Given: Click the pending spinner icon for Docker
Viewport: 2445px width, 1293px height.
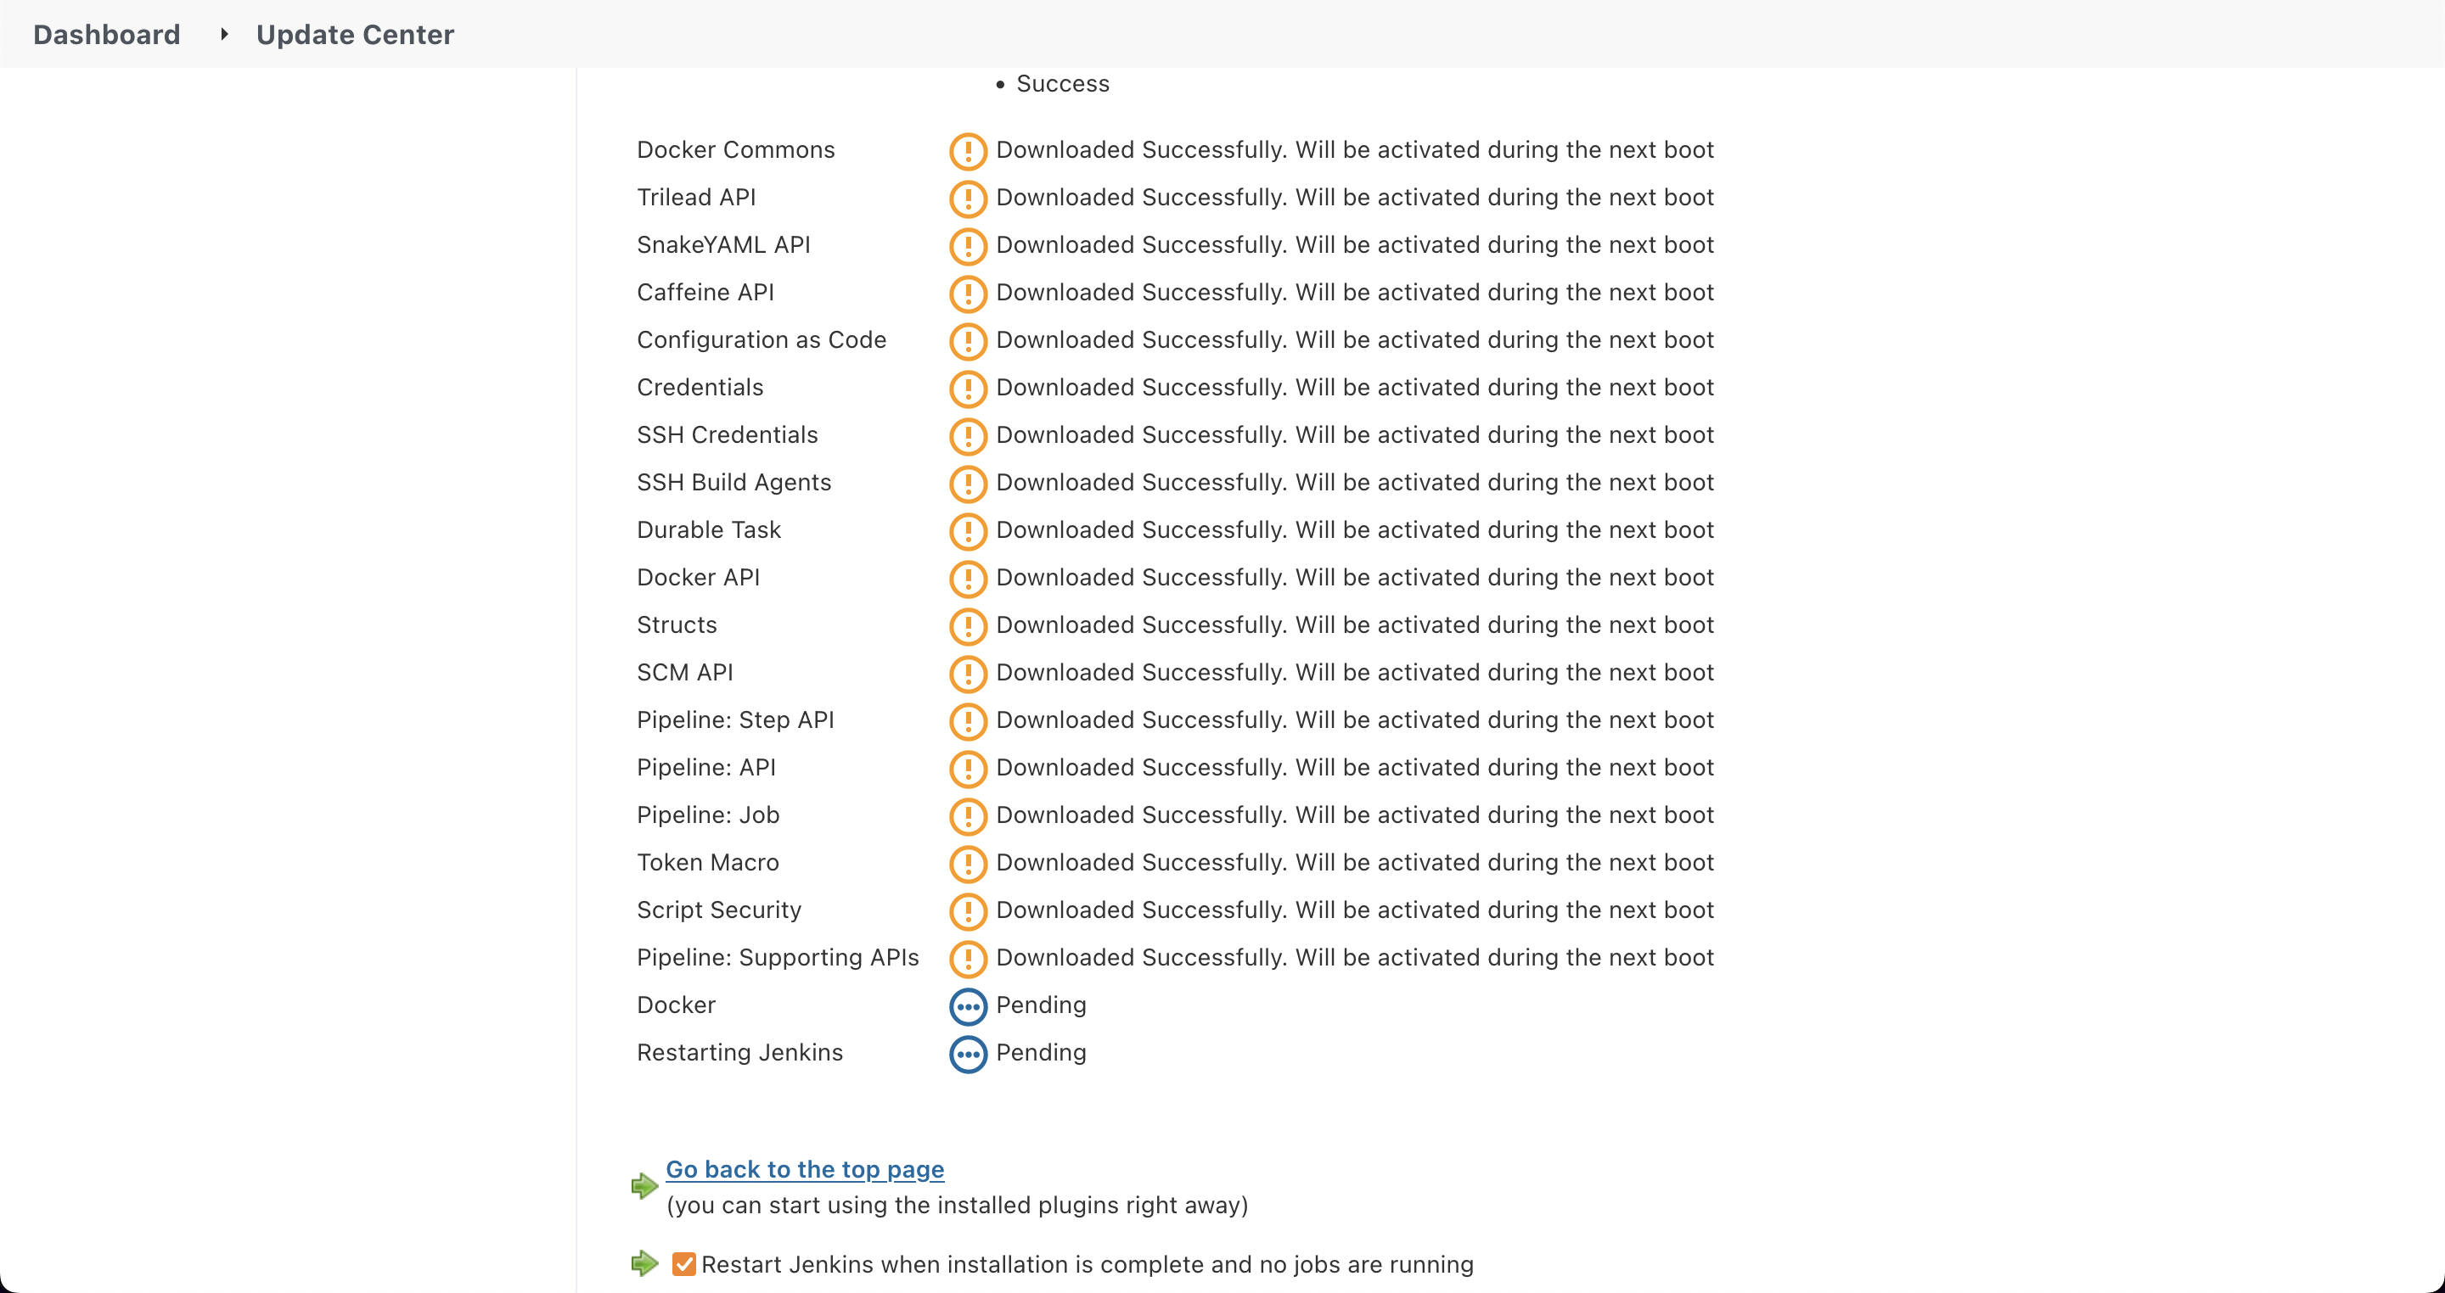Looking at the screenshot, I should [968, 1005].
